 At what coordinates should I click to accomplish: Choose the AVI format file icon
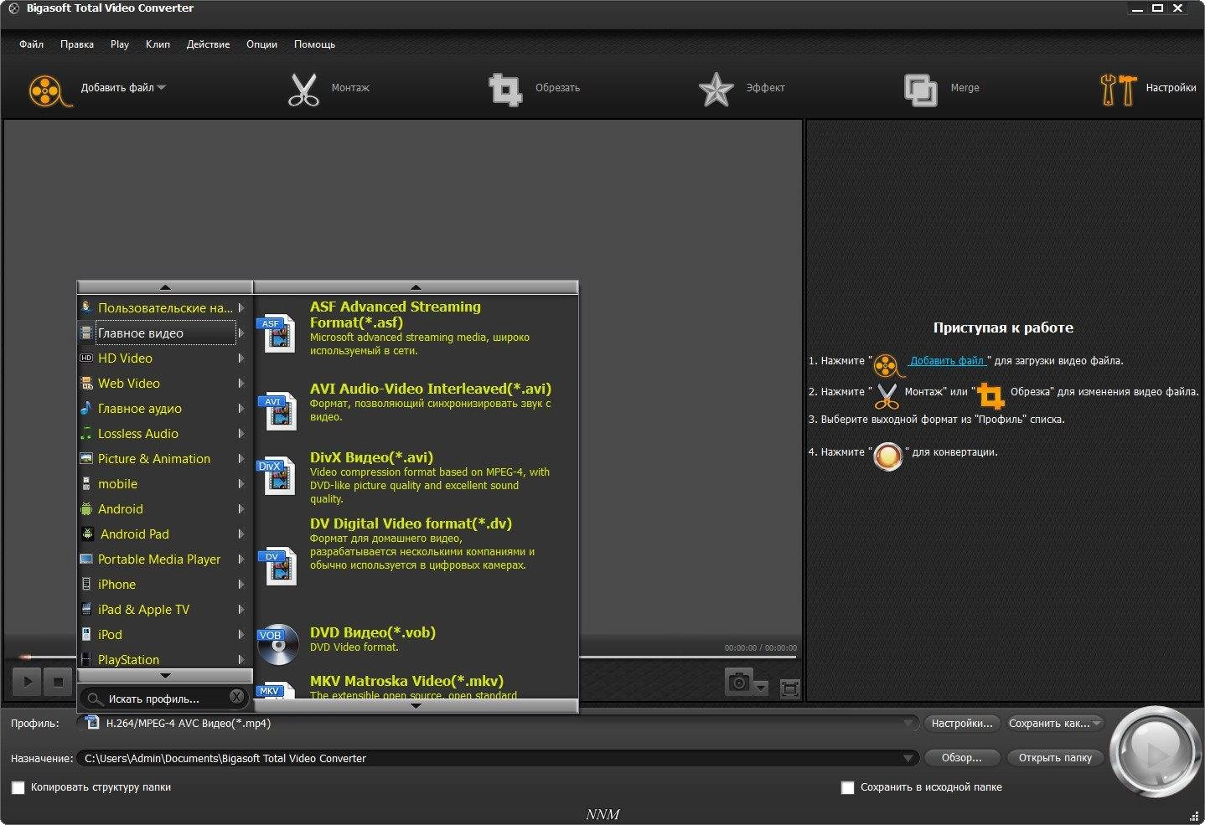point(279,411)
